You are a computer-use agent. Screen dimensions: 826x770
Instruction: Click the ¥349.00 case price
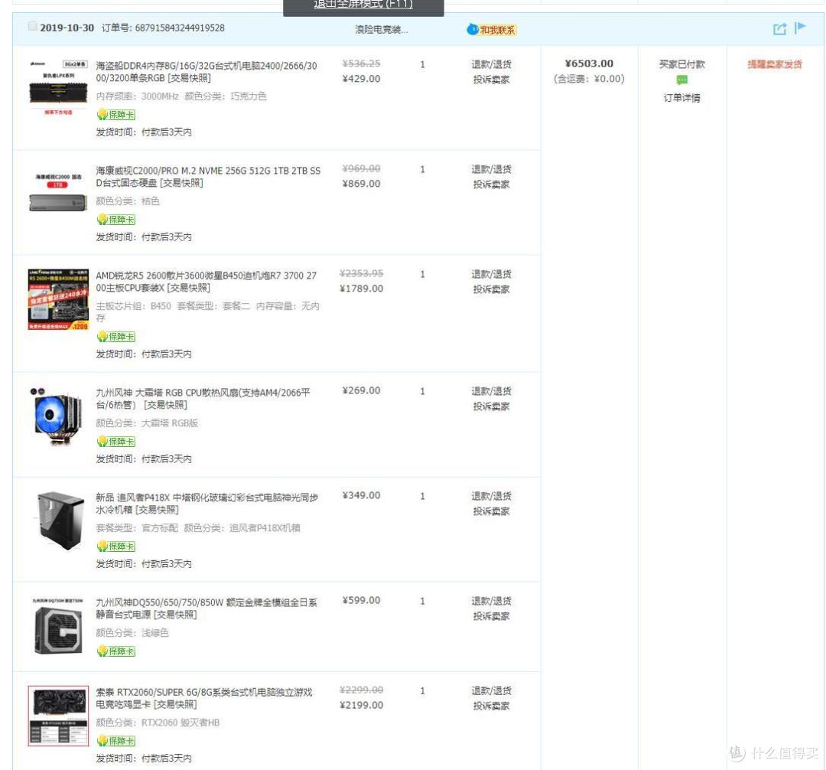click(361, 495)
